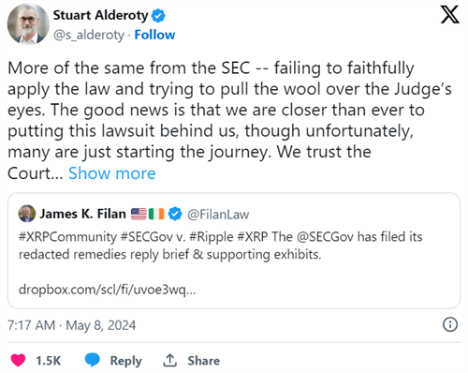
Task: Click Stuart Alderoty's verified badge
Action: pos(158,16)
